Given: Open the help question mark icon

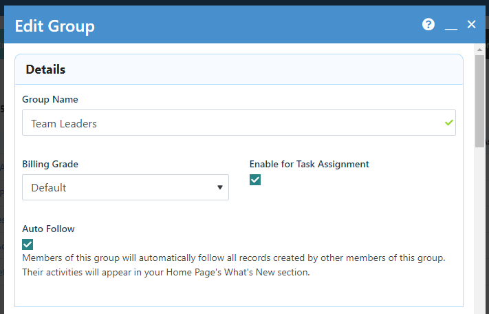Looking at the screenshot, I should click(x=428, y=24).
